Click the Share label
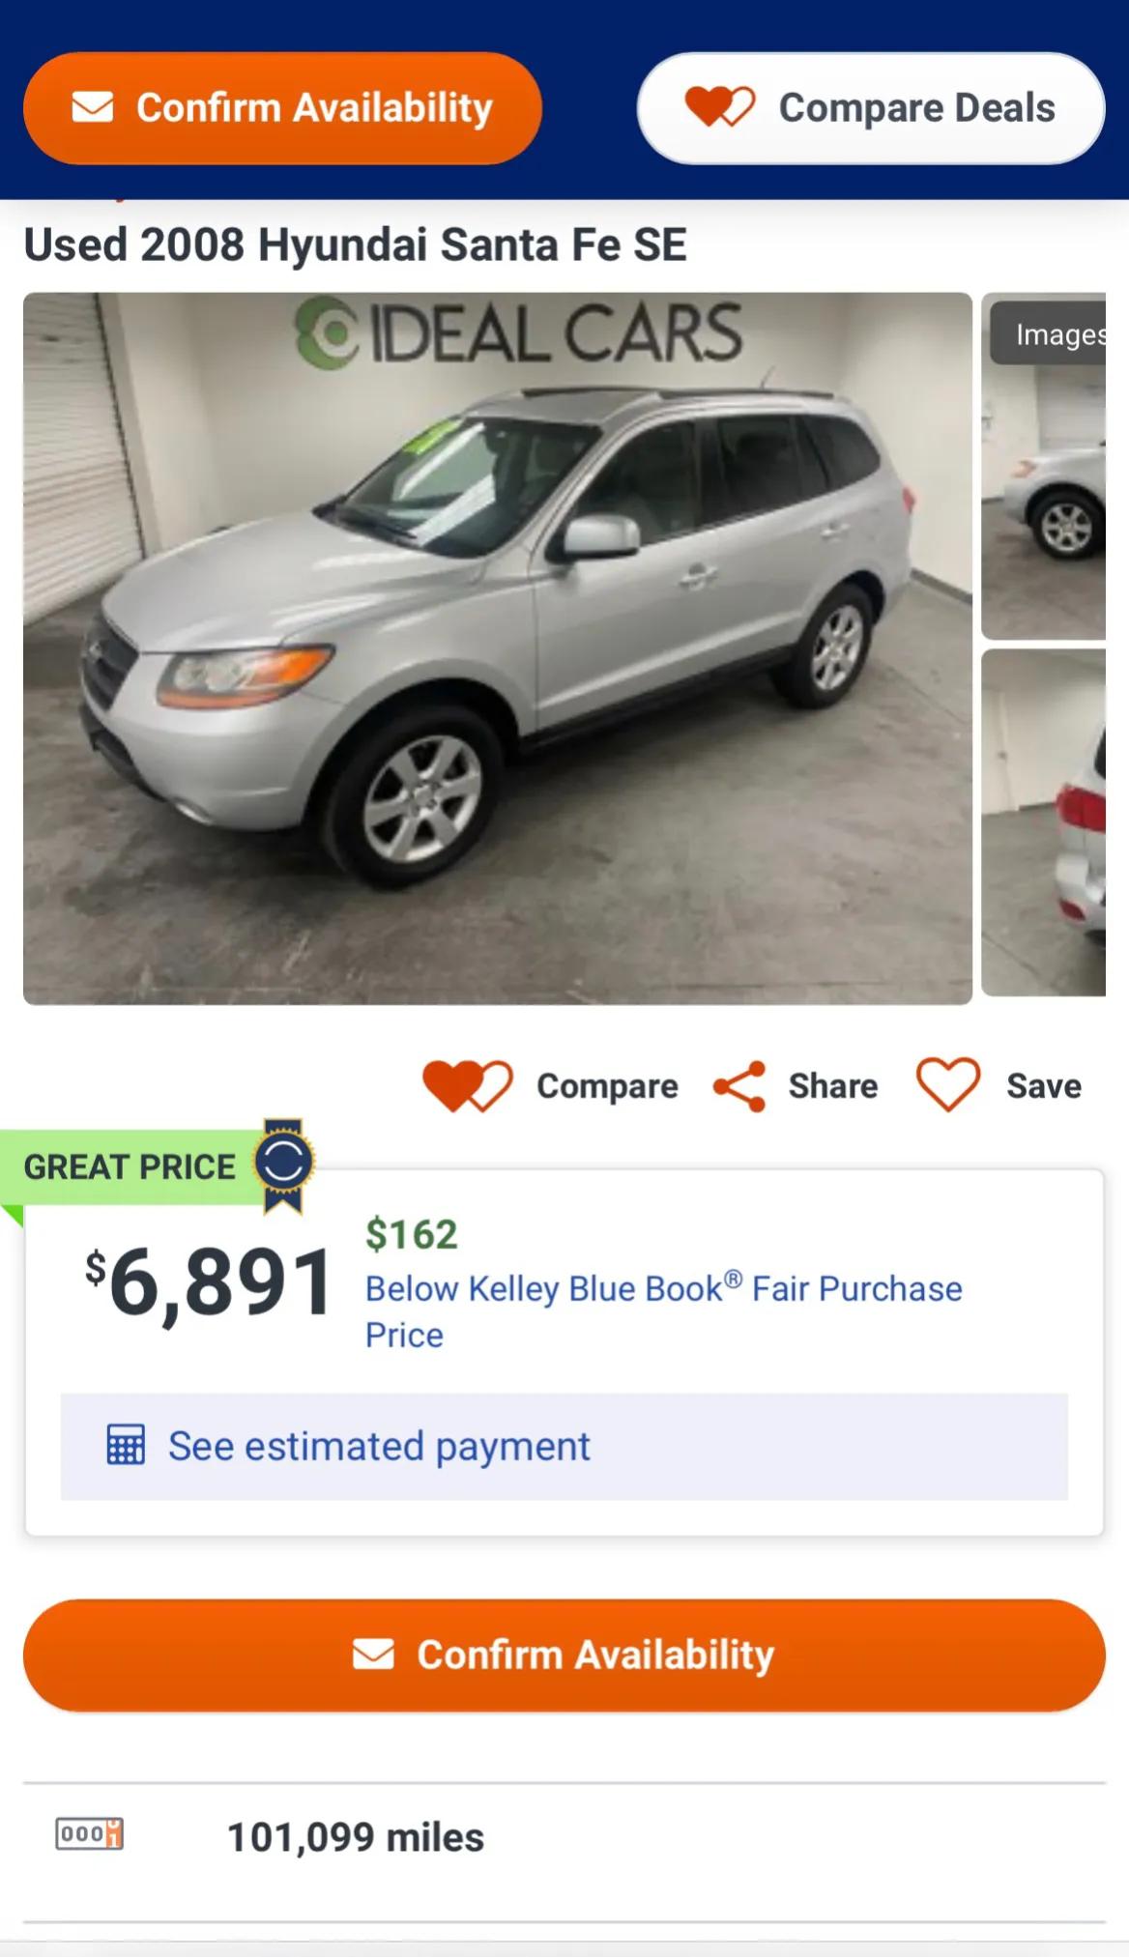The height and width of the screenshot is (1957, 1129). tap(833, 1086)
